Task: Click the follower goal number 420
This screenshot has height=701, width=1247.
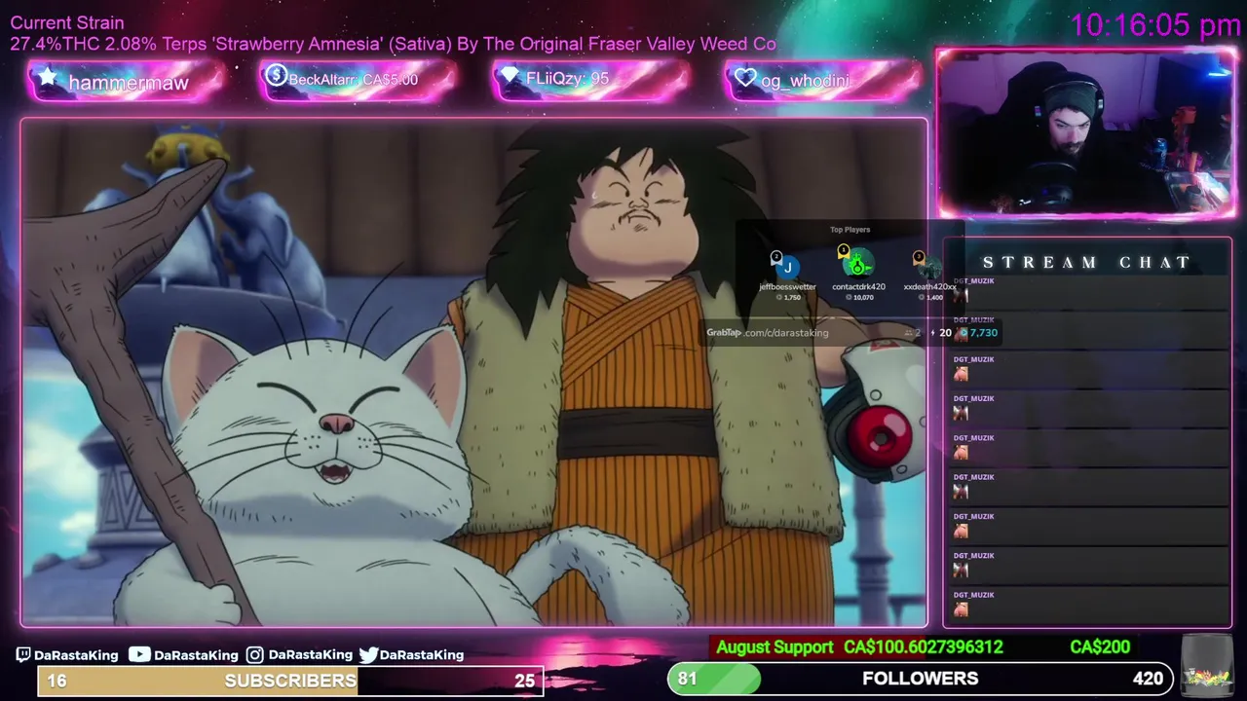Action: tap(1148, 679)
